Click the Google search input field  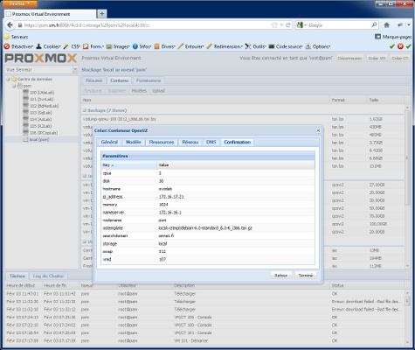pos(339,25)
